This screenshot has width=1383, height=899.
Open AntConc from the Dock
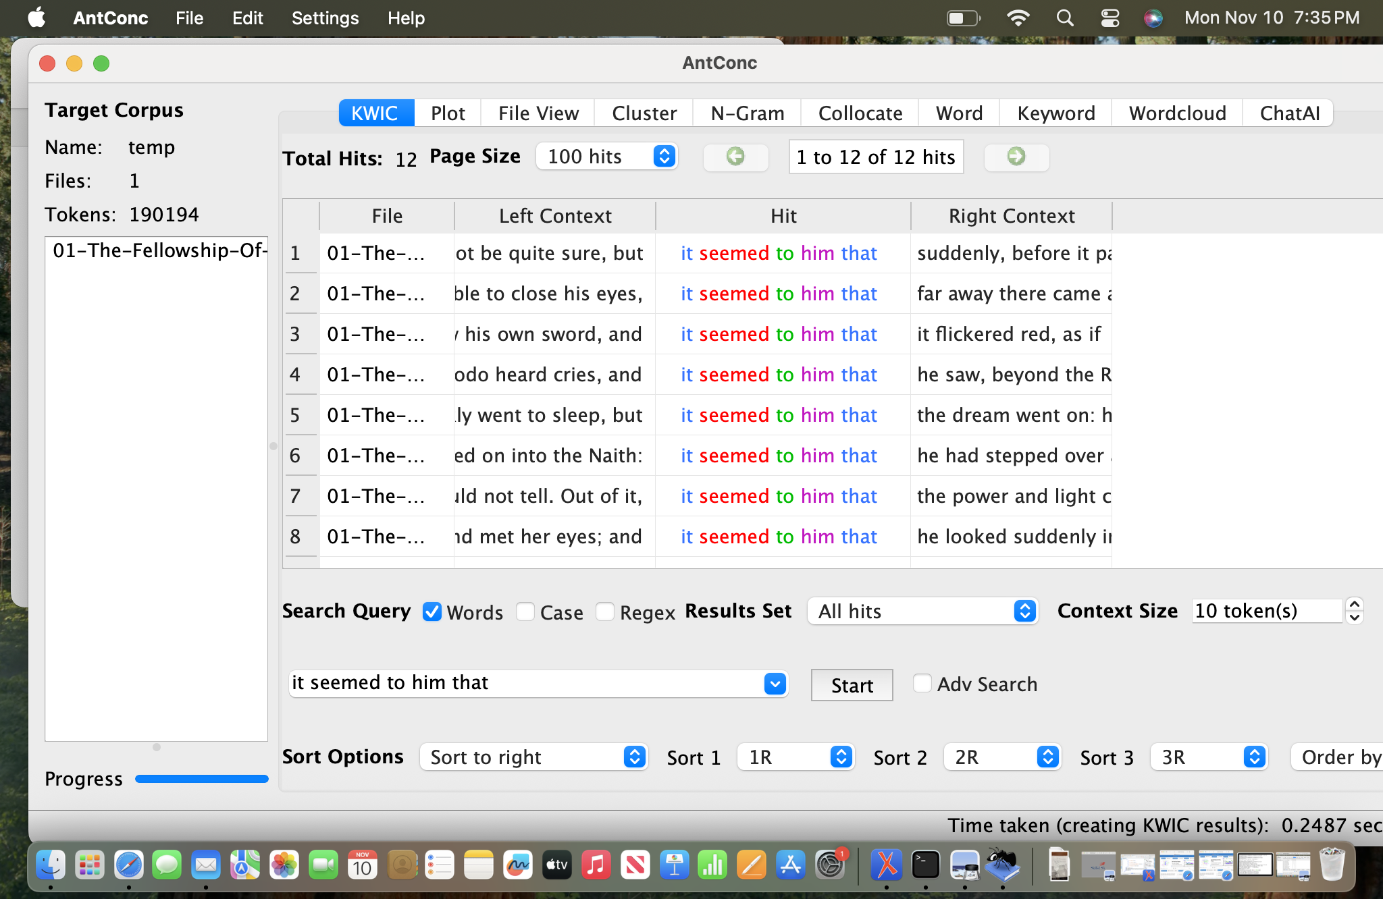tap(1003, 865)
